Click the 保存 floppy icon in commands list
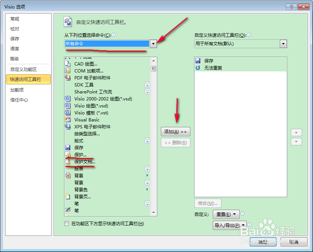313x252 pixels. (68, 148)
